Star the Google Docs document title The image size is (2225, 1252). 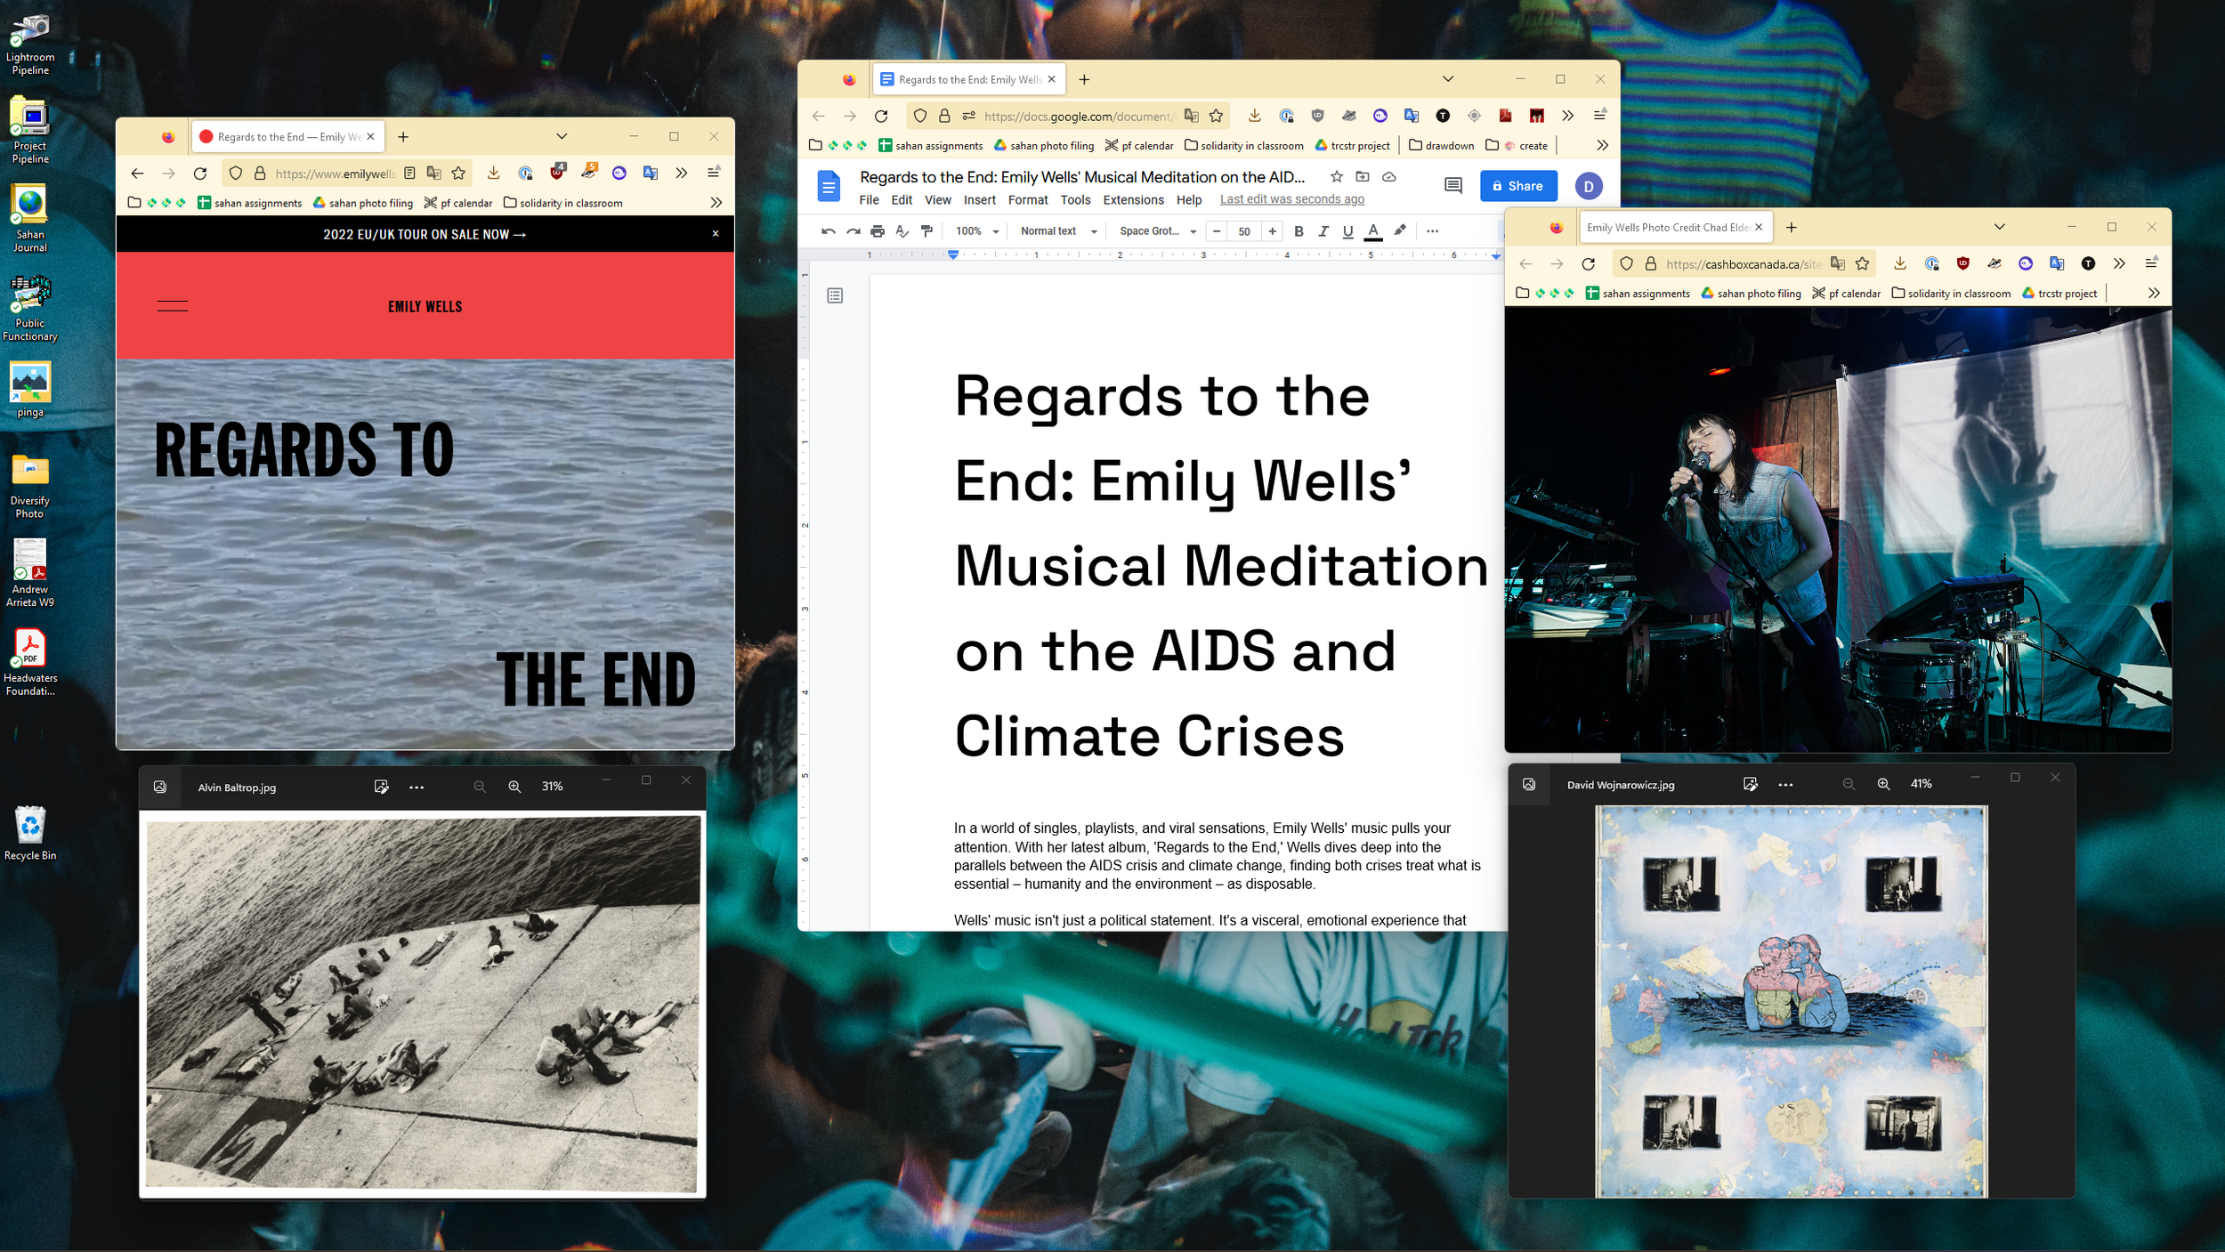click(1336, 177)
